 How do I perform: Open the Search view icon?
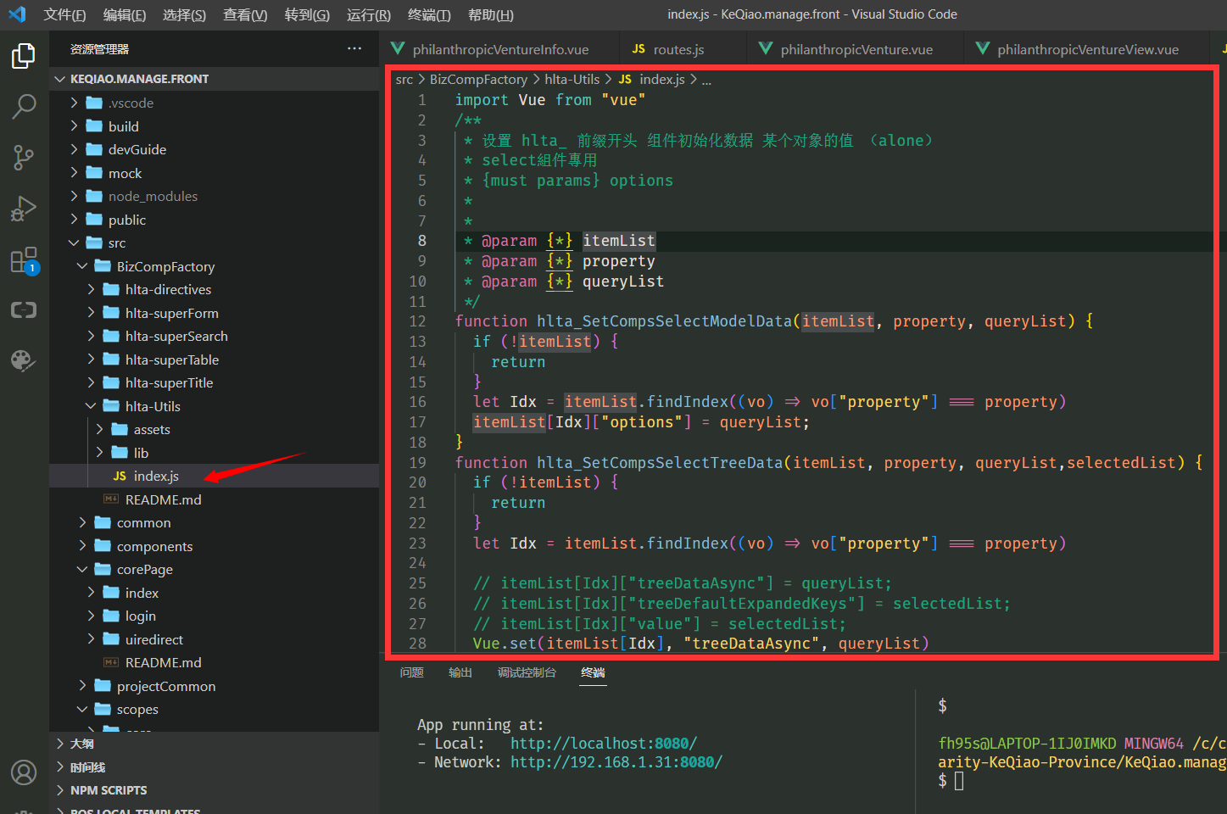[x=24, y=106]
